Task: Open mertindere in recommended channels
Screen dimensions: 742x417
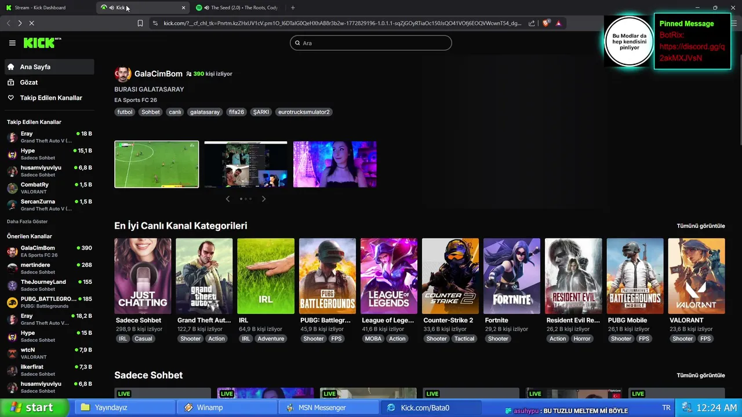Action: pyautogui.click(x=49, y=268)
